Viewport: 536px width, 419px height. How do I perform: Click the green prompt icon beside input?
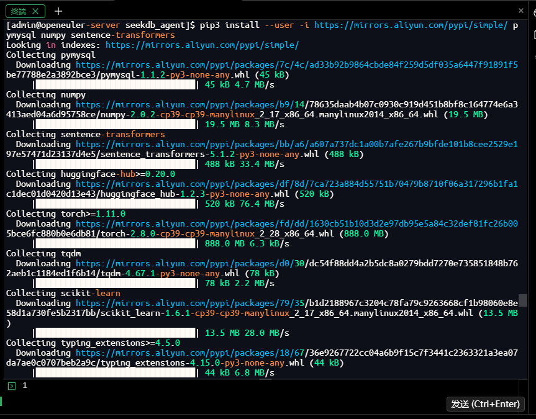(x=11, y=386)
